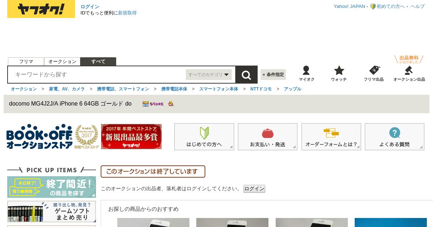Image resolution: width=433 pixels, height=227 pixels.
Task: Open third recommended iPhone thumbnail
Action: click(312, 222)
